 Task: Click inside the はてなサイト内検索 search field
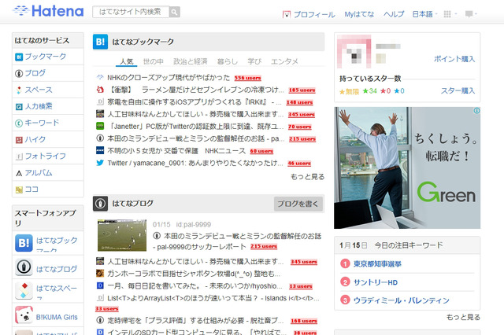[x=131, y=12]
